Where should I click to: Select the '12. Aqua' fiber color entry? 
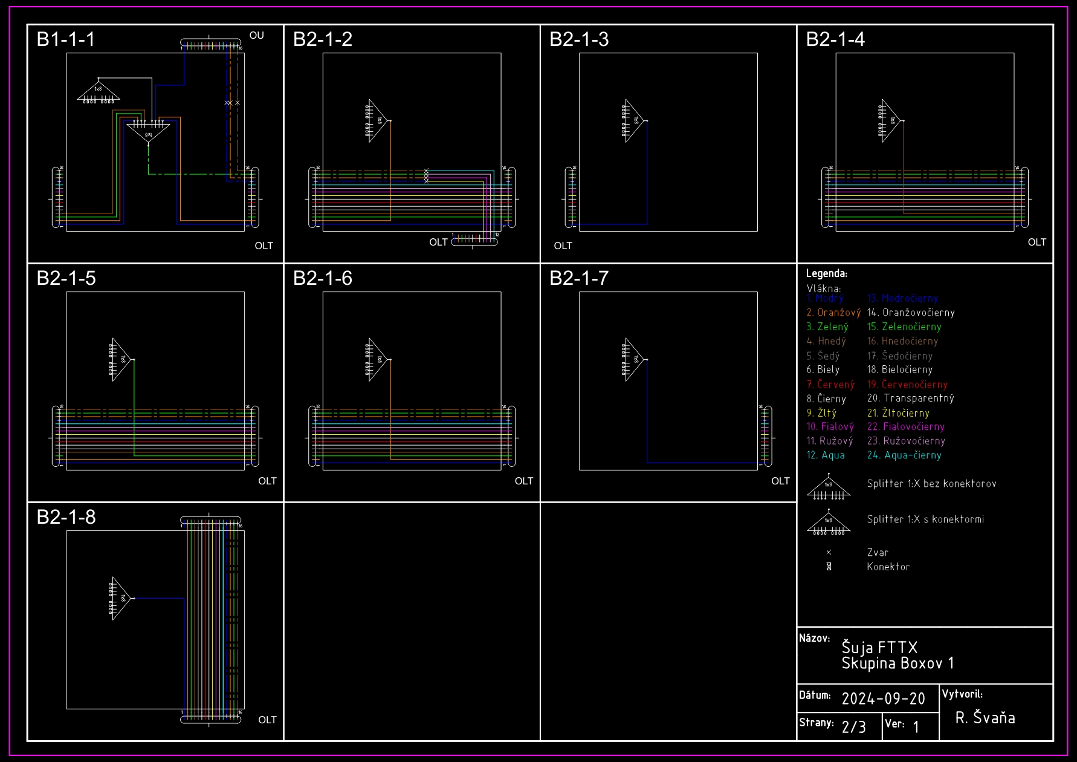pos(826,455)
